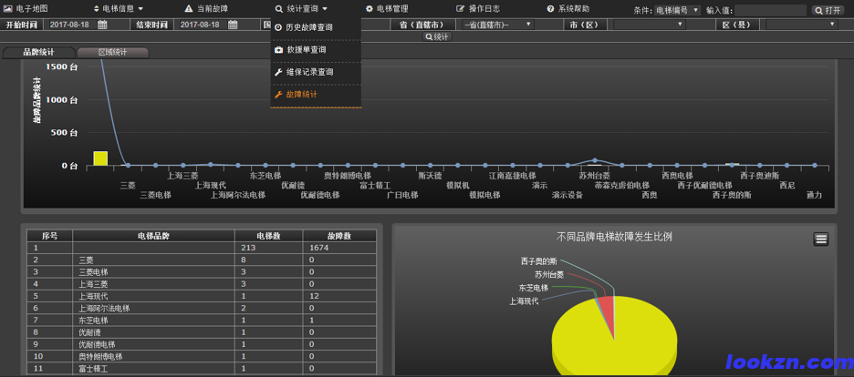854x377 pixels.
Task: Open the pie chart hamburger menu
Action: click(821, 239)
